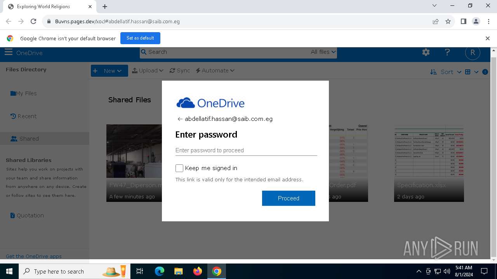Click the clock in taskbar
497x279 pixels.
point(464,271)
